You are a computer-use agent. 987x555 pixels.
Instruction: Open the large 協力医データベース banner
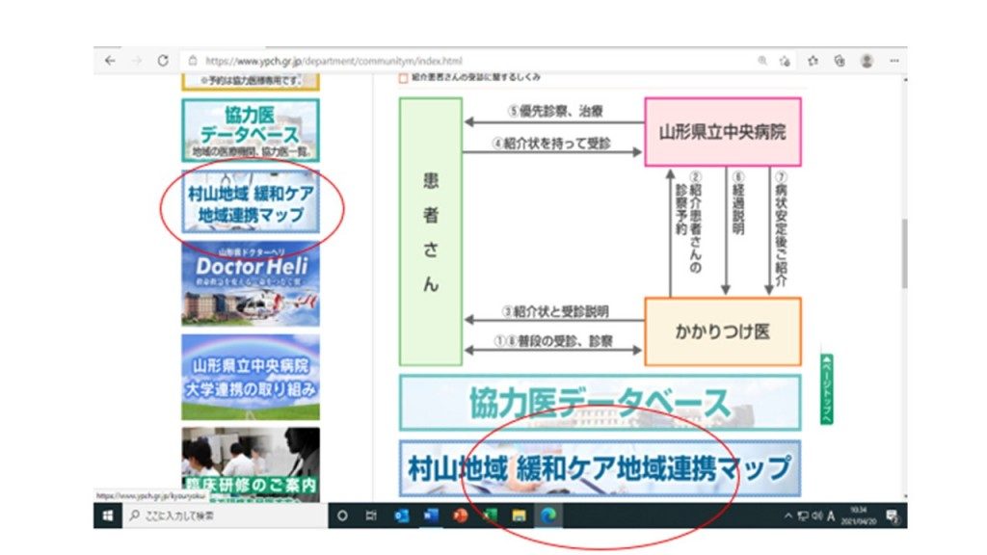(x=600, y=403)
